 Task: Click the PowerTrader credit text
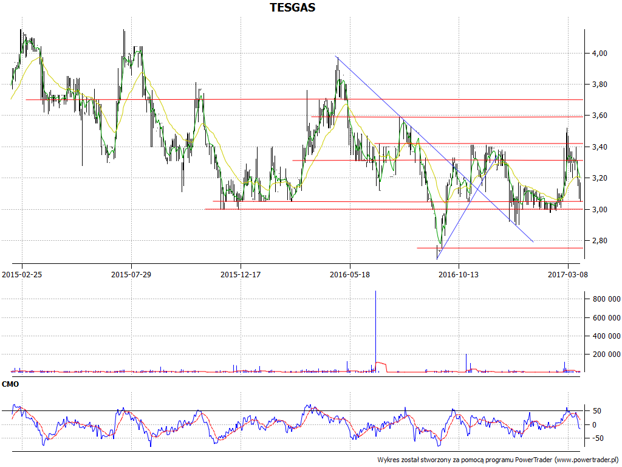pos(499,460)
